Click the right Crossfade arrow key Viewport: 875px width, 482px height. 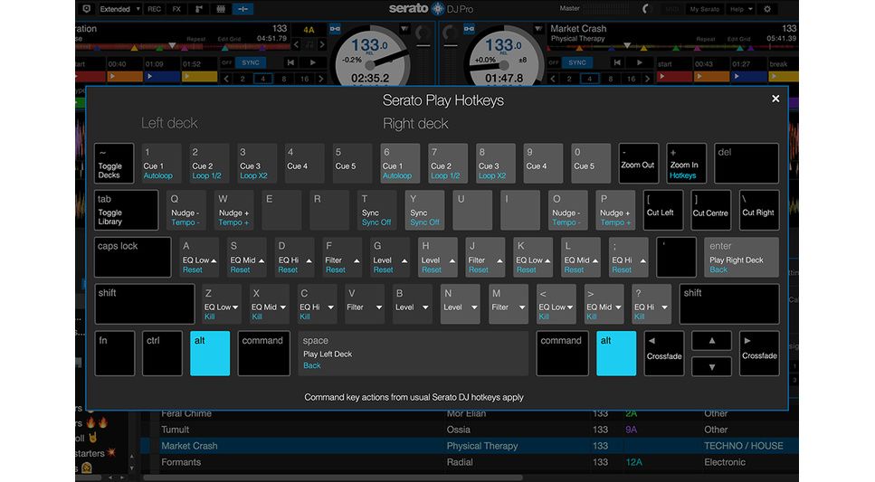point(759,353)
